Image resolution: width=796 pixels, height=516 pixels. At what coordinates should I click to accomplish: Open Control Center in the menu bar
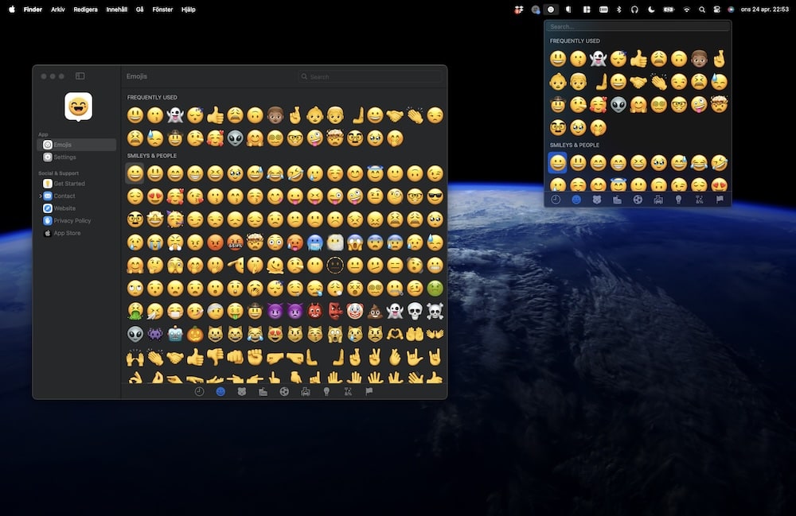click(716, 9)
